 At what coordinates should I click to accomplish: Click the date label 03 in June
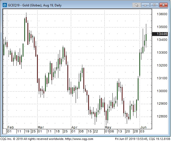coord(142,131)
